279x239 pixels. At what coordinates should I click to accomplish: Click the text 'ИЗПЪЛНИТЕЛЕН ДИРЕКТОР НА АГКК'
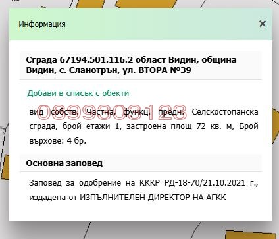(x=153, y=197)
